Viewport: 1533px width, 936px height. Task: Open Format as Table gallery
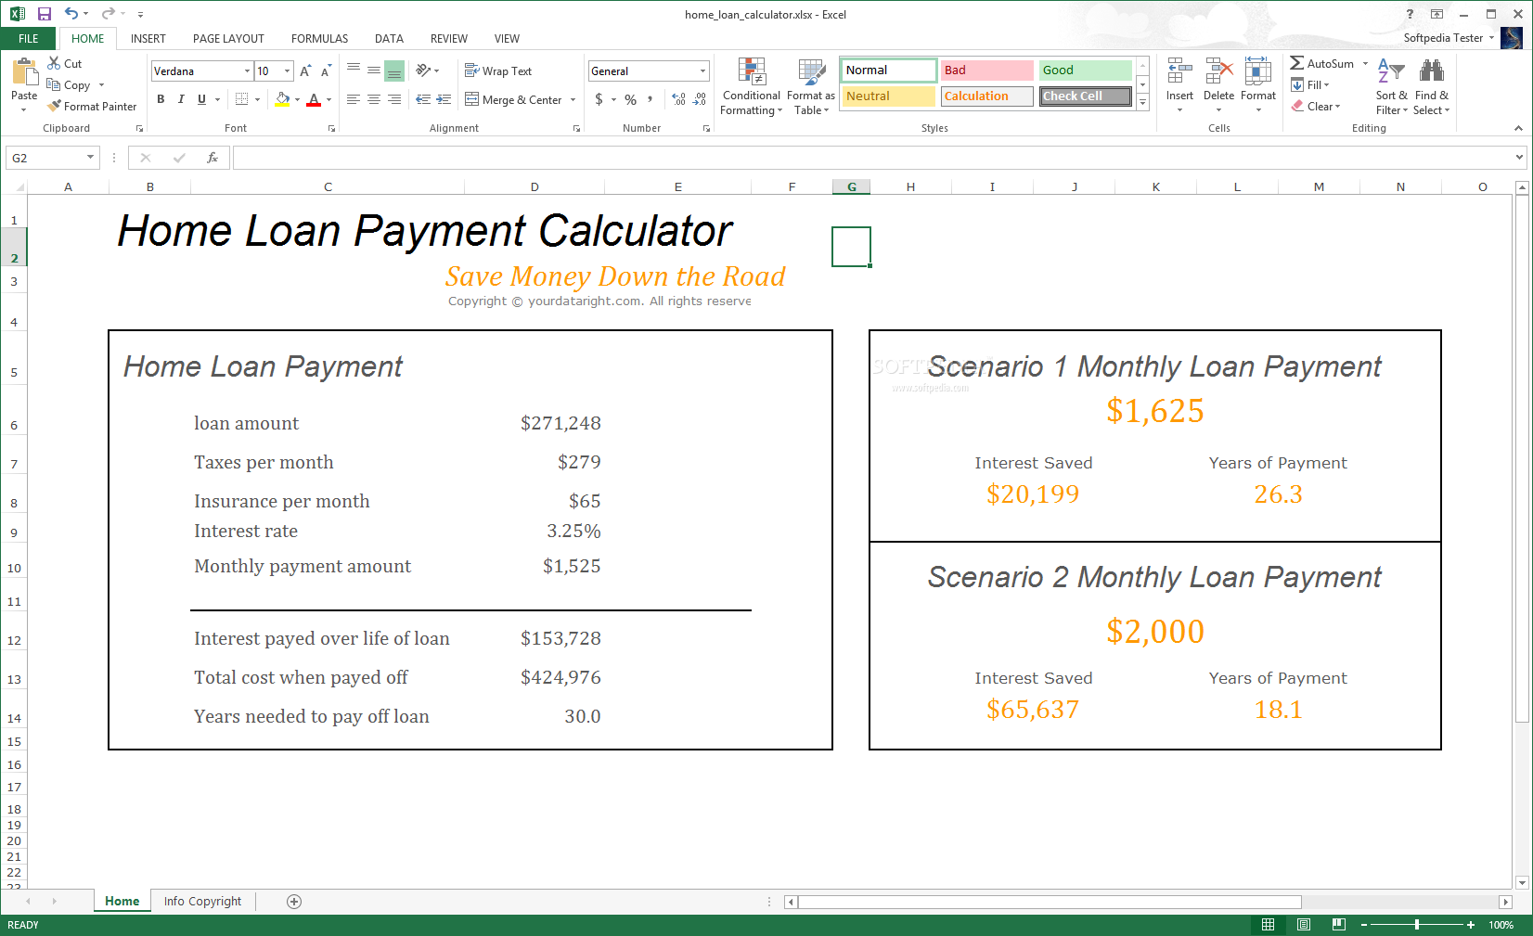(811, 86)
